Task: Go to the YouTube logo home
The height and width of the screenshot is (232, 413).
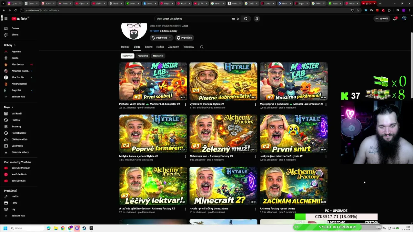Action: coord(20,19)
